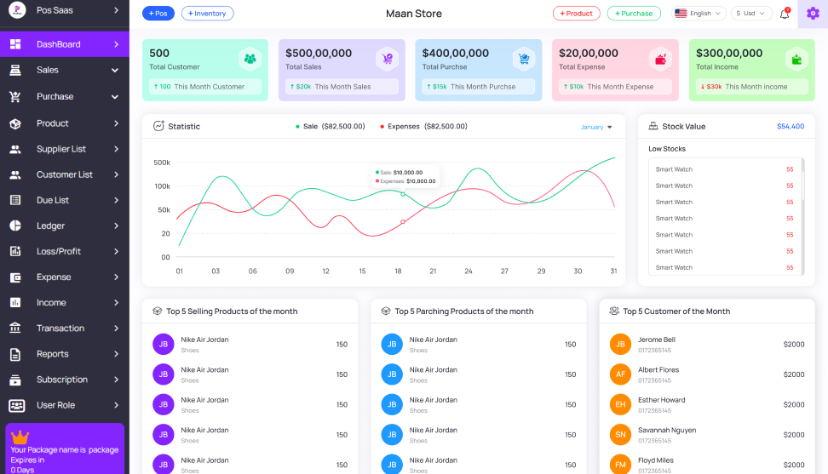The image size is (828, 474).
Task: Click the day 18 Sale data point
Action: click(x=403, y=194)
